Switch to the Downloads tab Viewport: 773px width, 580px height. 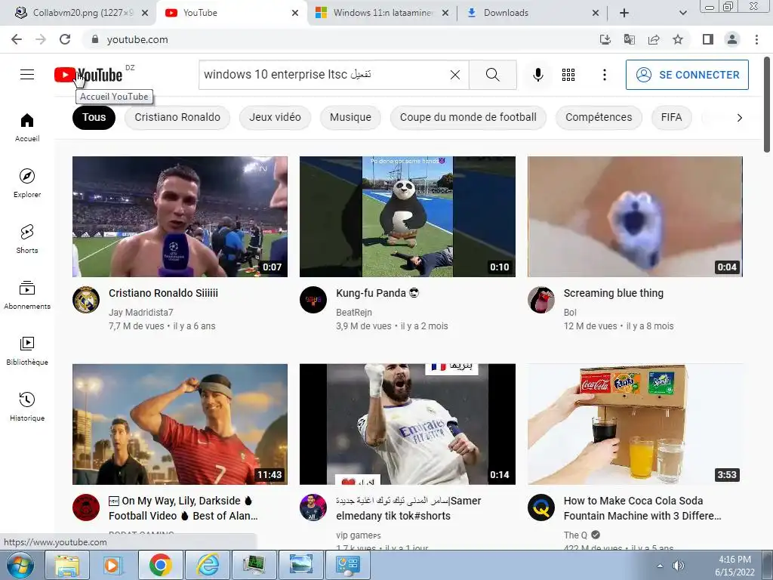coord(532,13)
